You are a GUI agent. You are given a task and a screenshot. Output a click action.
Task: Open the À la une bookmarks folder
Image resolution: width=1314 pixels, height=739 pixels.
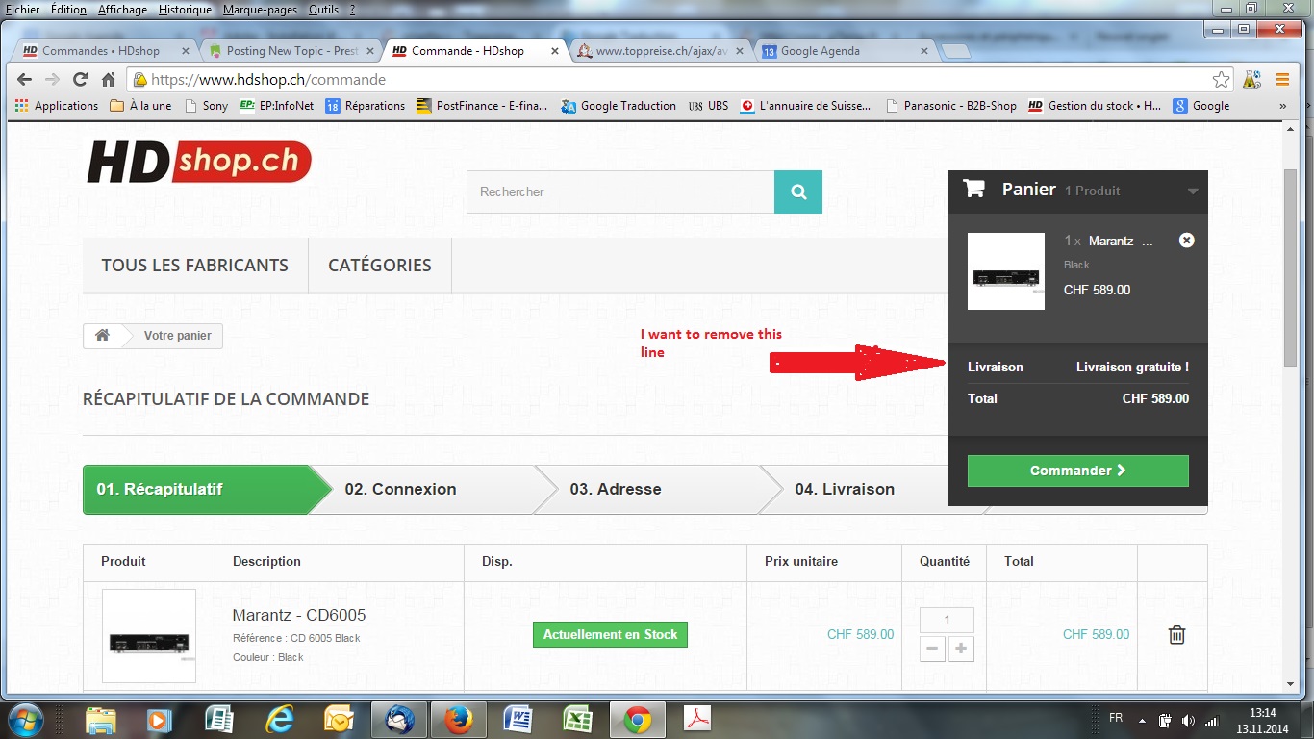coord(140,106)
